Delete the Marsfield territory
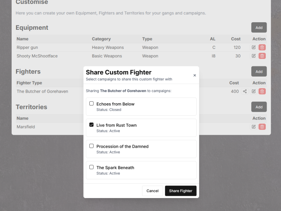This screenshot has width=281, height=211. click(262, 127)
